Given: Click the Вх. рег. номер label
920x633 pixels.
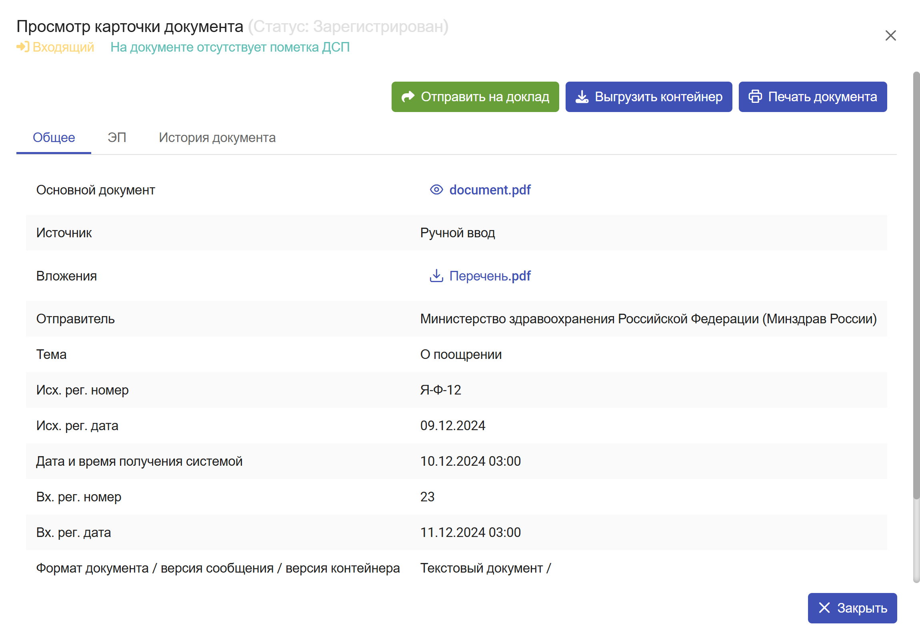Looking at the screenshot, I should pos(79,497).
